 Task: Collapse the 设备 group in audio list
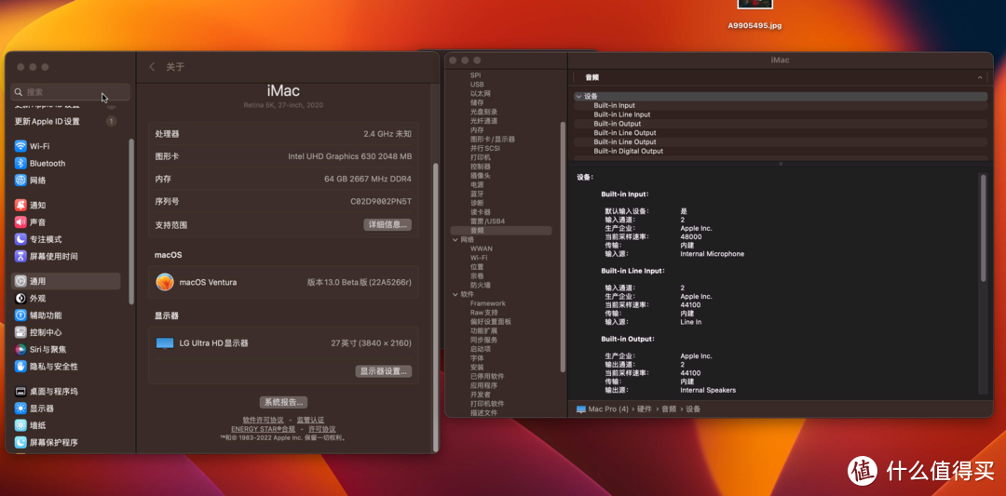tap(578, 96)
